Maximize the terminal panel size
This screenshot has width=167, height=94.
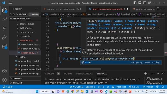point(158,73)
